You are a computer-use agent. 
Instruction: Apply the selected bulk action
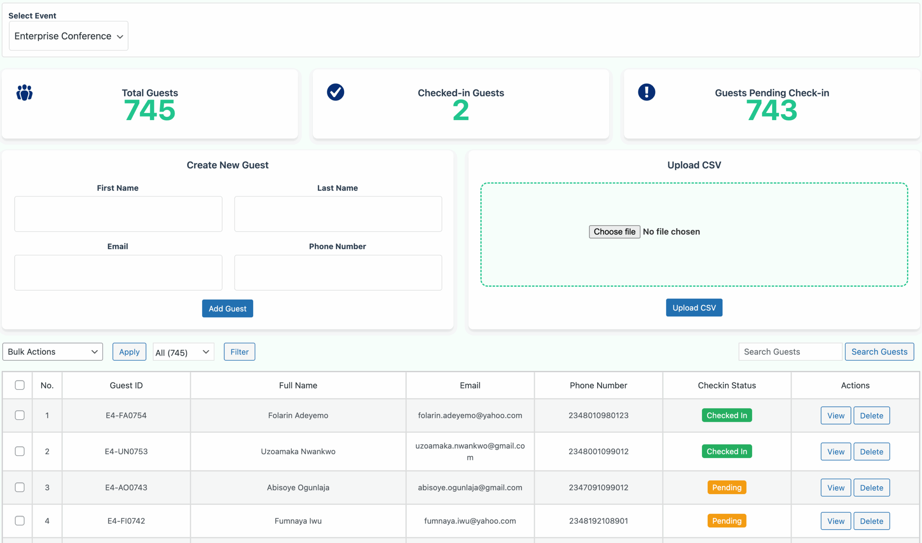[x=129, y=352]
